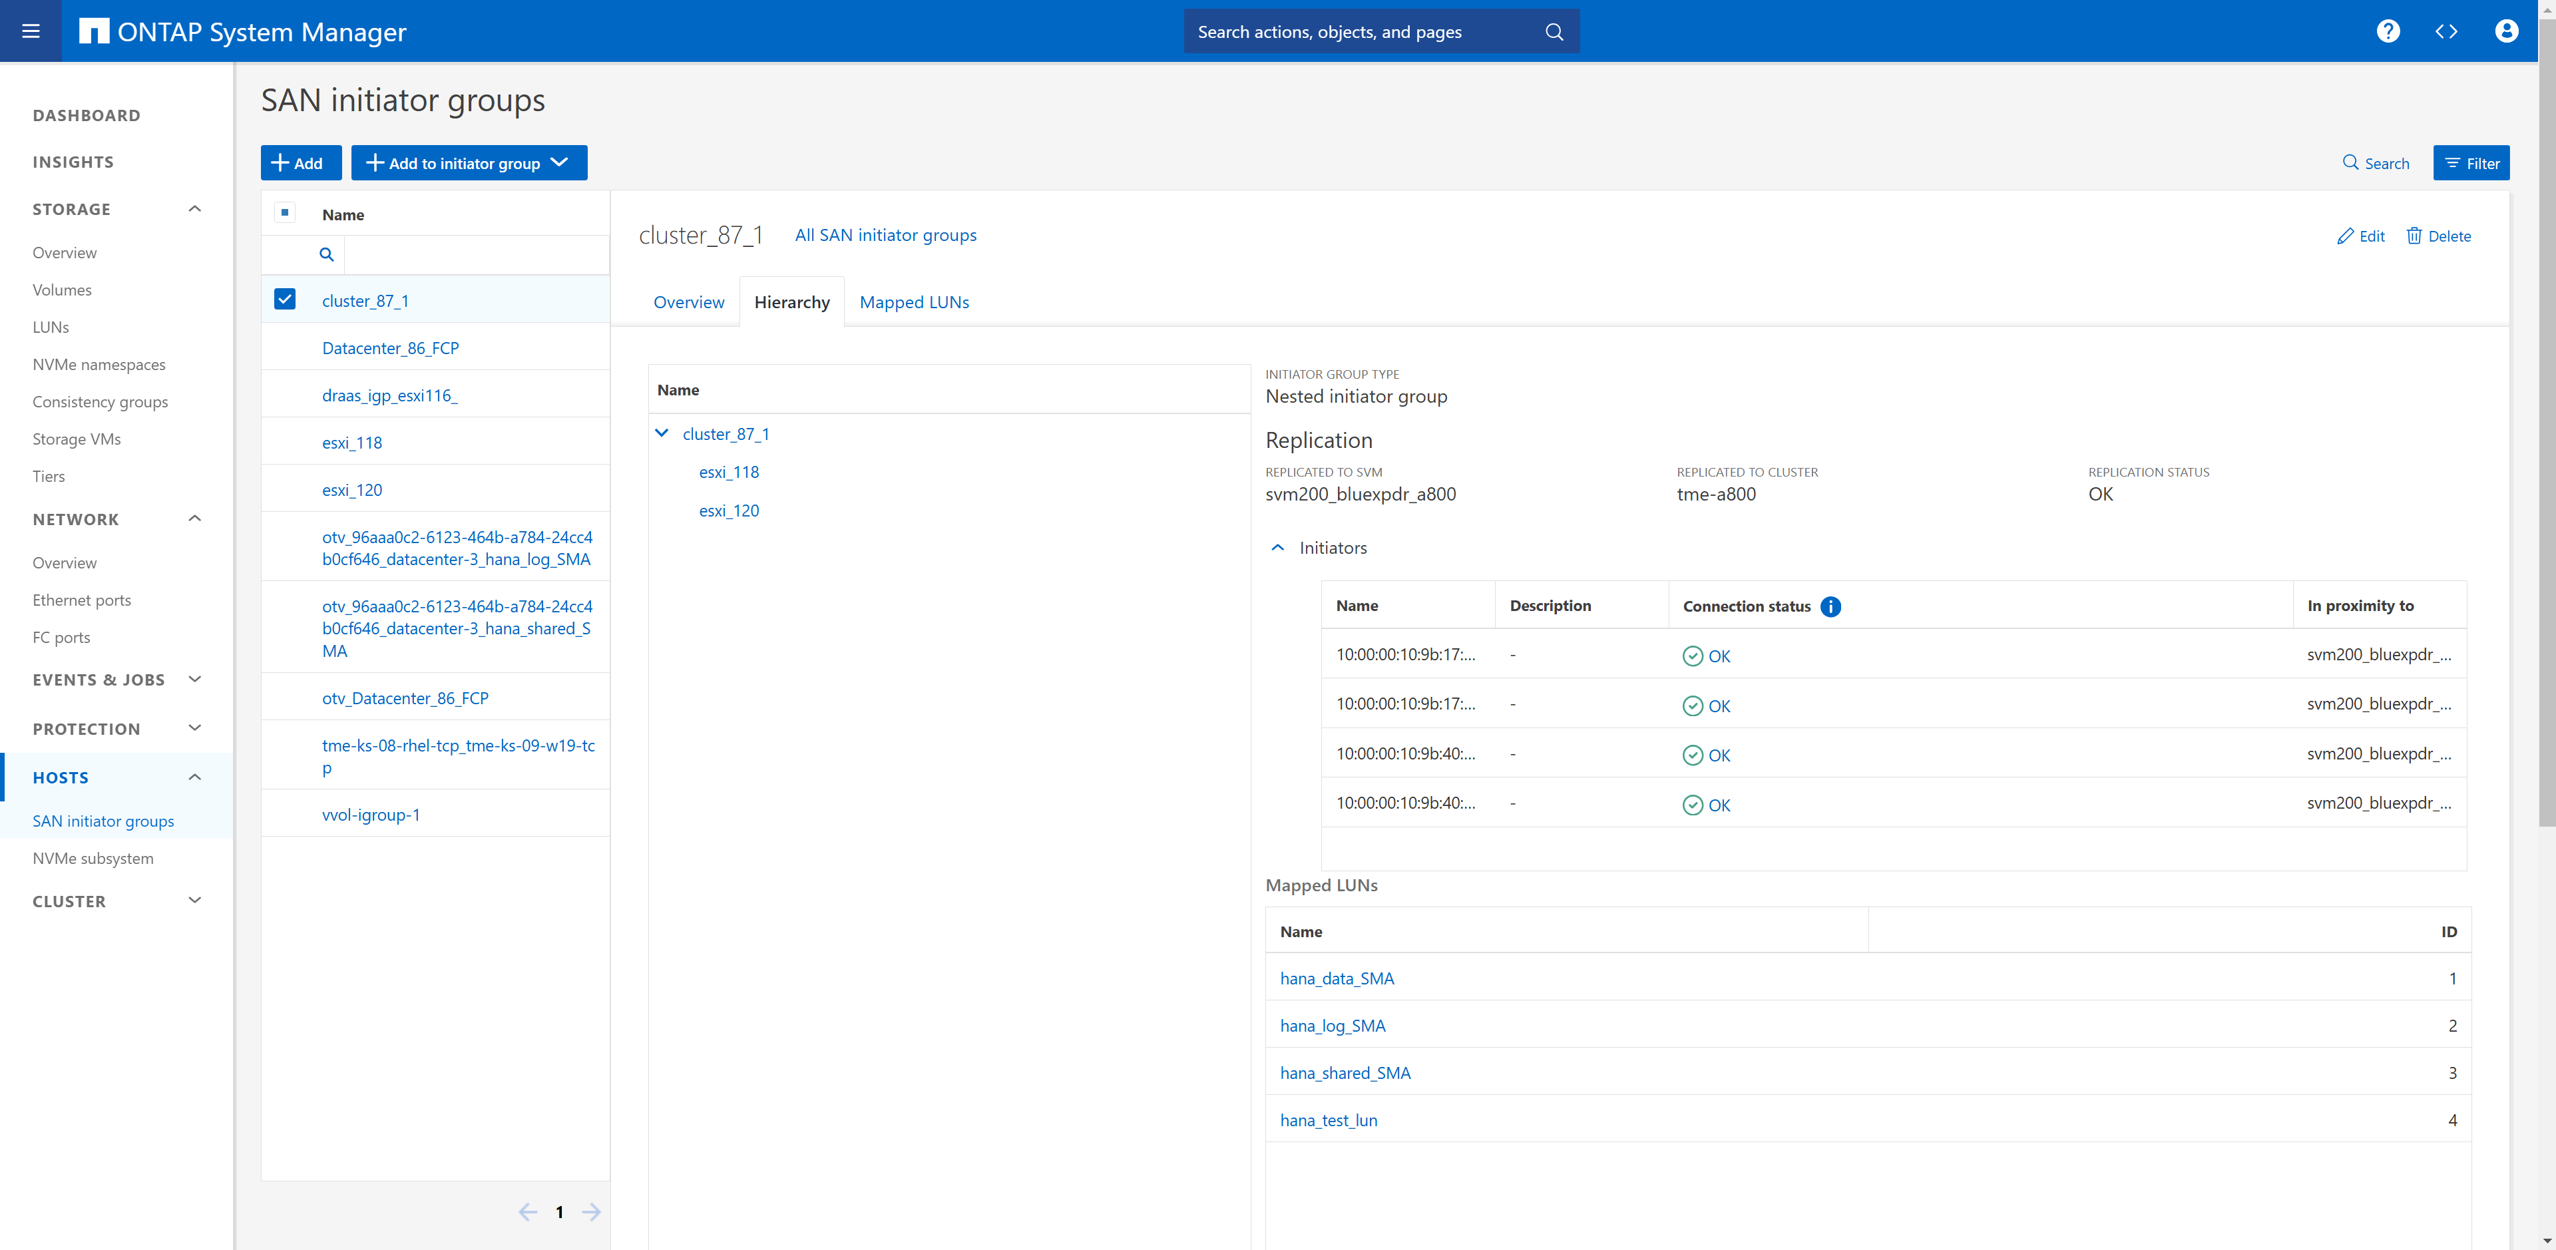This screenshot has width=2556, height=1250.
Task: Switch to the Overview tab
Action: pos(689,303)
